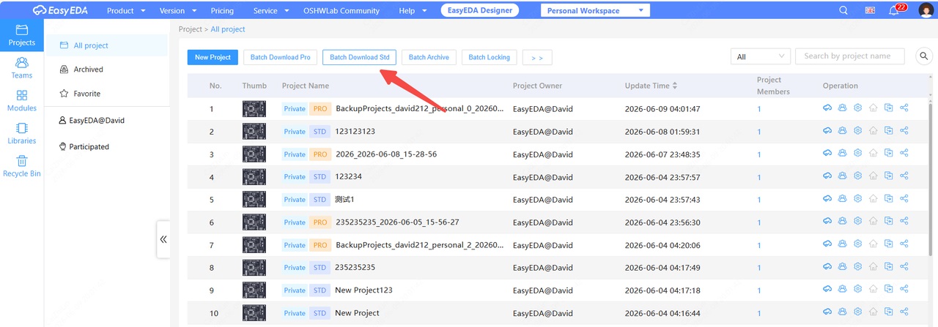
Task: Click the Private tag on 测试1 row
Action: click(x=295, y=200)
